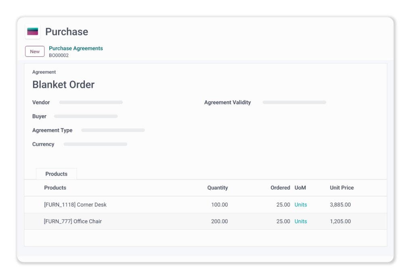Click the Agreement Validity date field

click(x=294, y=103)
